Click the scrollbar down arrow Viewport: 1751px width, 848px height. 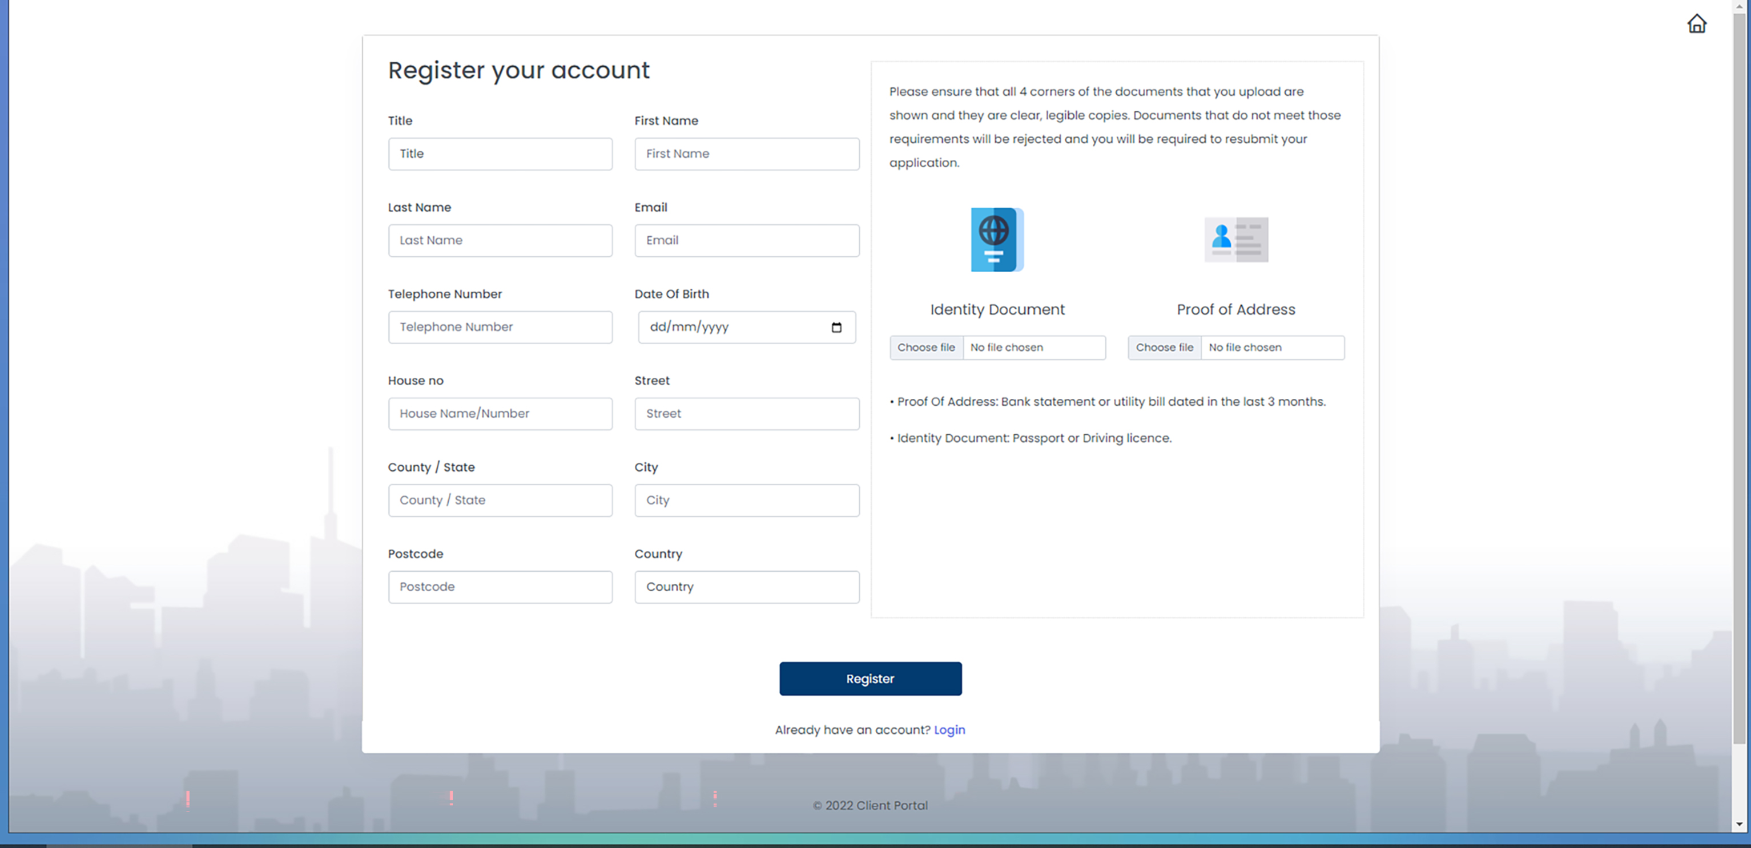(x=1739, y=824)
